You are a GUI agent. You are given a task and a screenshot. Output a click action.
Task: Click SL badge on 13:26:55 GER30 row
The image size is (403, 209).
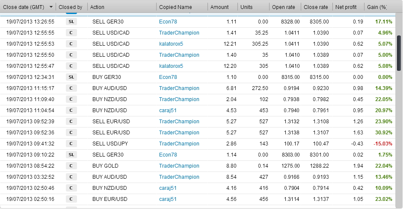(71, 22)
